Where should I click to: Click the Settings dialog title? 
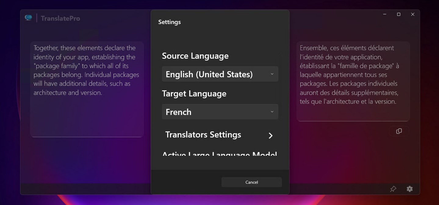pyautogui.click(x=169, y=22)
